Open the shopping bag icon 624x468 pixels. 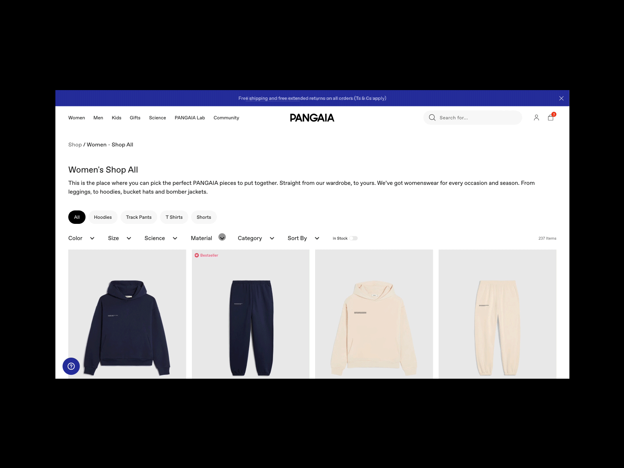click(551, 117)
